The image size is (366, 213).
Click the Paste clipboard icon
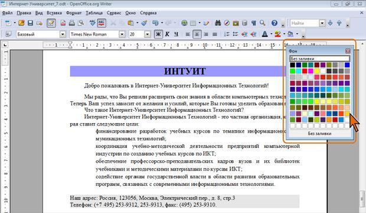(130, 23)
